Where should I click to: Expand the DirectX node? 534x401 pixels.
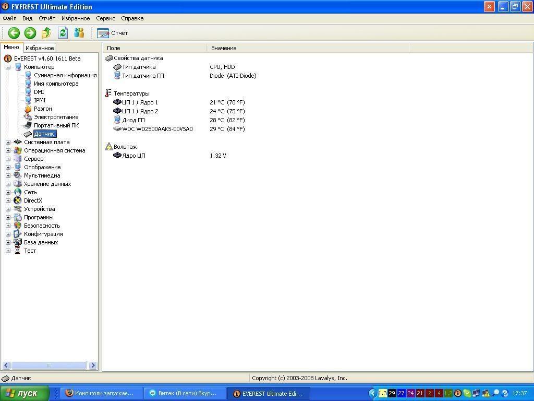(x=8, y=200)
